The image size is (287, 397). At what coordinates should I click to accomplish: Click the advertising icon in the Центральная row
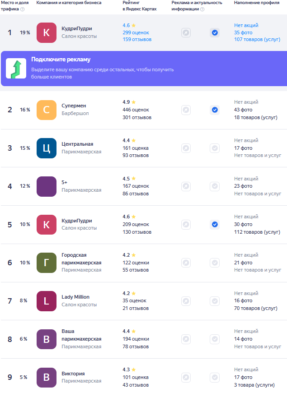[x=186, y=148]
